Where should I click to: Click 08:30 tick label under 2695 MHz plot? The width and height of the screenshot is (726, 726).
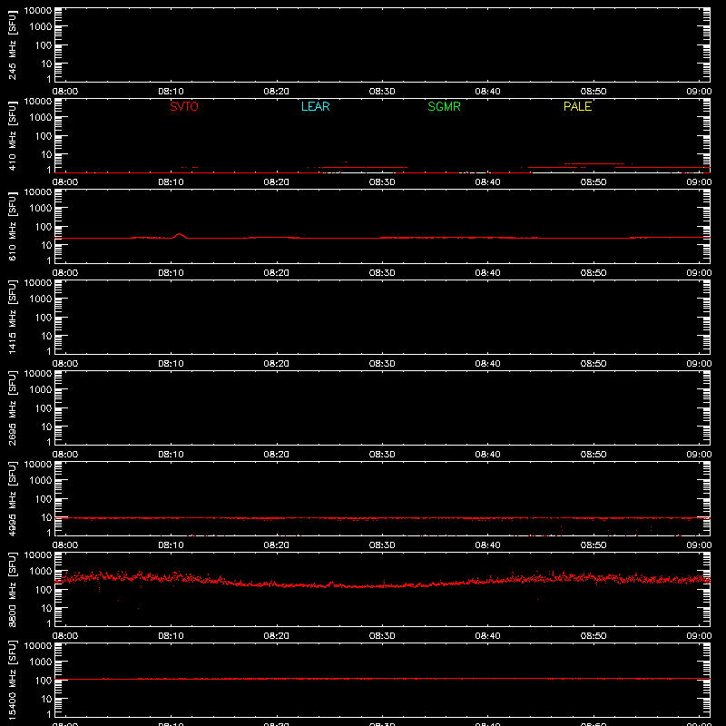pyautogui.click(x=382, y=455)
